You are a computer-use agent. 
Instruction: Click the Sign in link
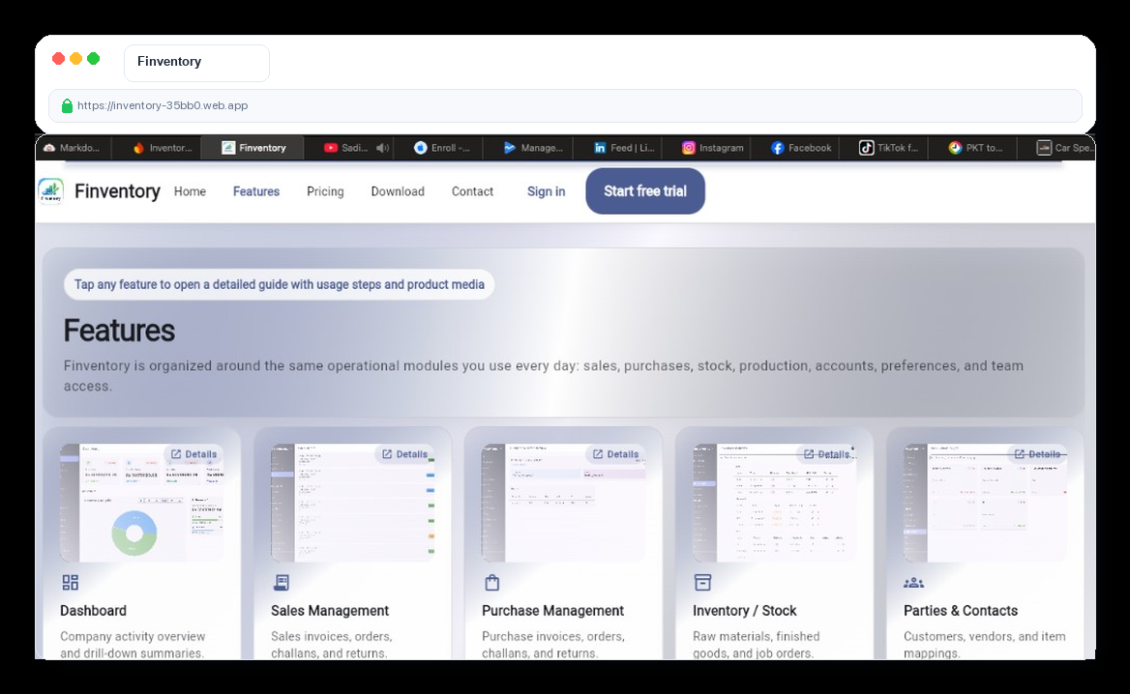(x=546, y=191)
